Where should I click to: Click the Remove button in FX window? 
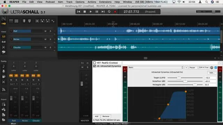pyautogui.click(x=106, y=116)
